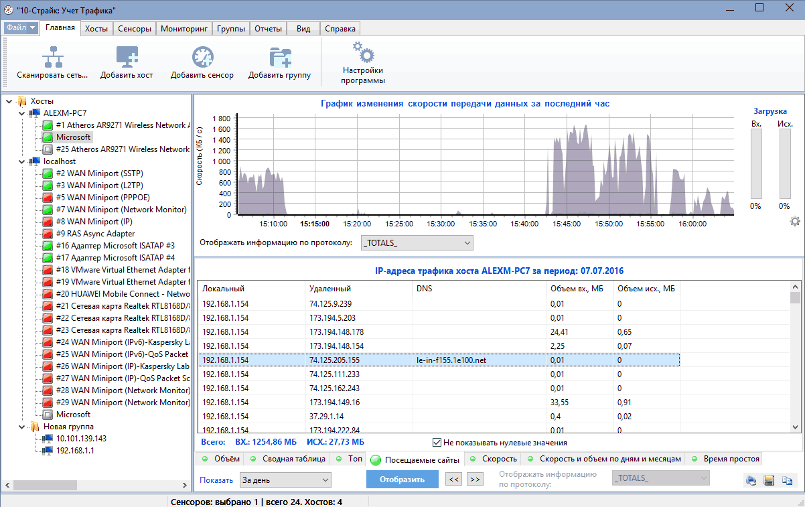805x507 pixels.
Task: Click the tree horizontal scrollbar thumb
Action: click(46, 486)
